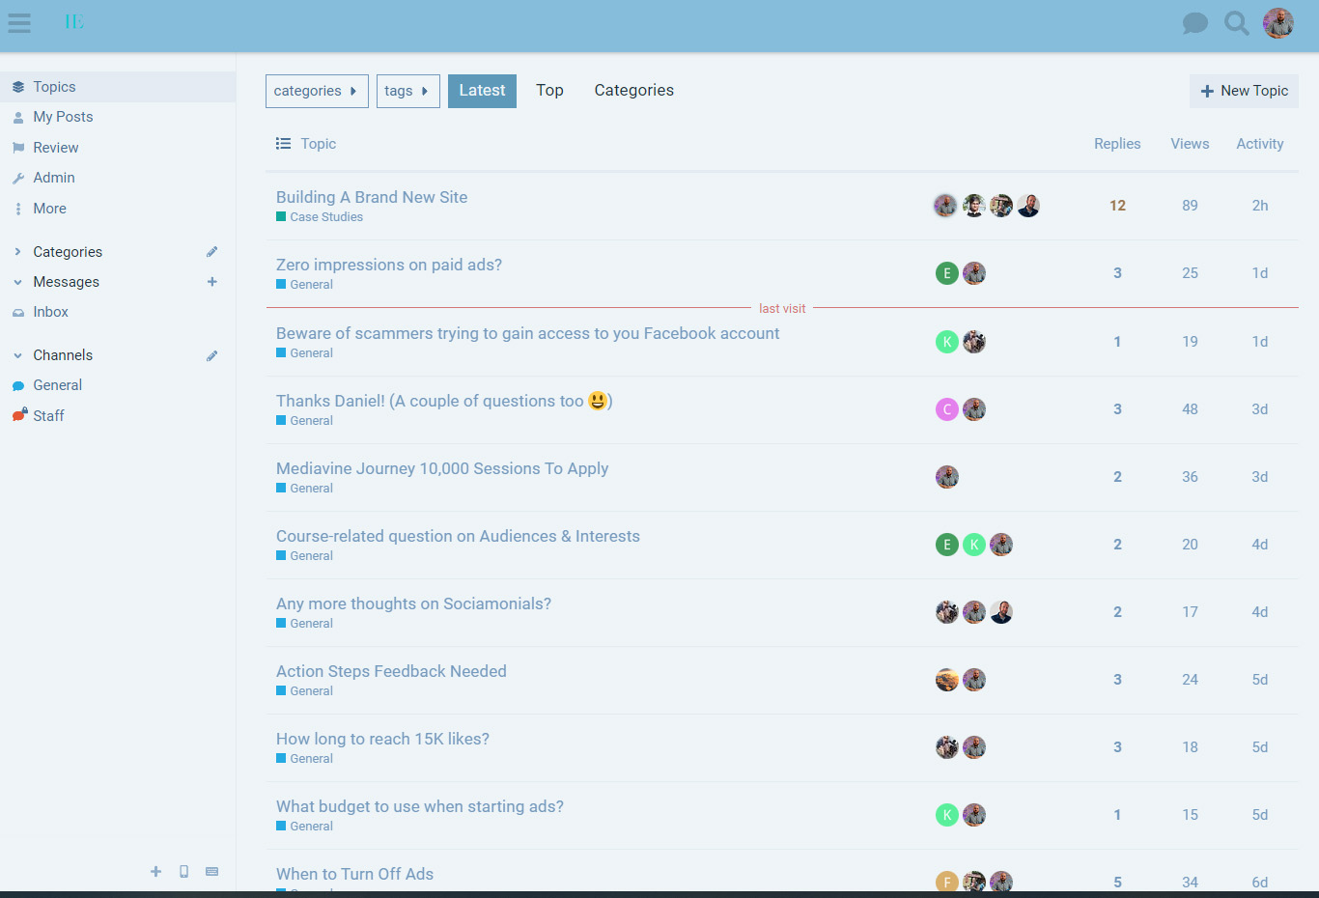The image size is (1319, 898).
Task: Collapse the Messages sidebar section
Action: 18,282
